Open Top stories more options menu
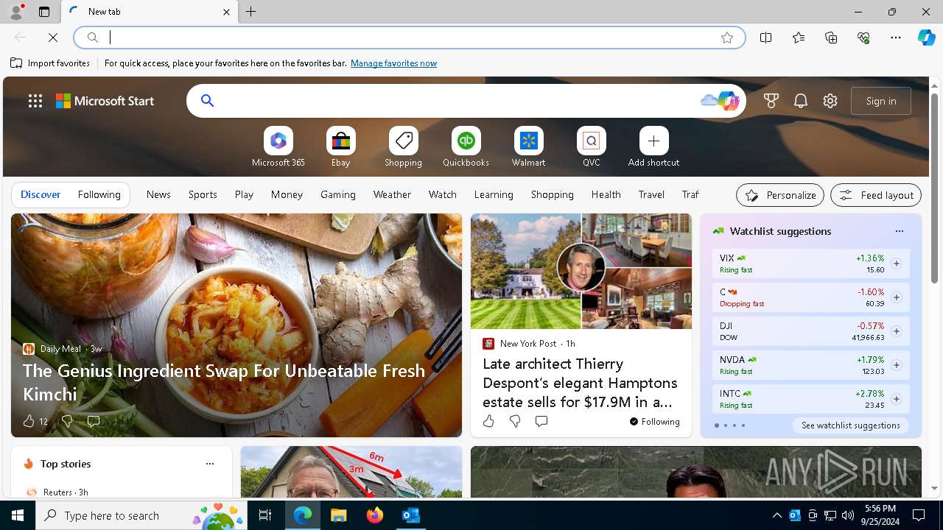943x530 pixels. (x=210, y=464)
